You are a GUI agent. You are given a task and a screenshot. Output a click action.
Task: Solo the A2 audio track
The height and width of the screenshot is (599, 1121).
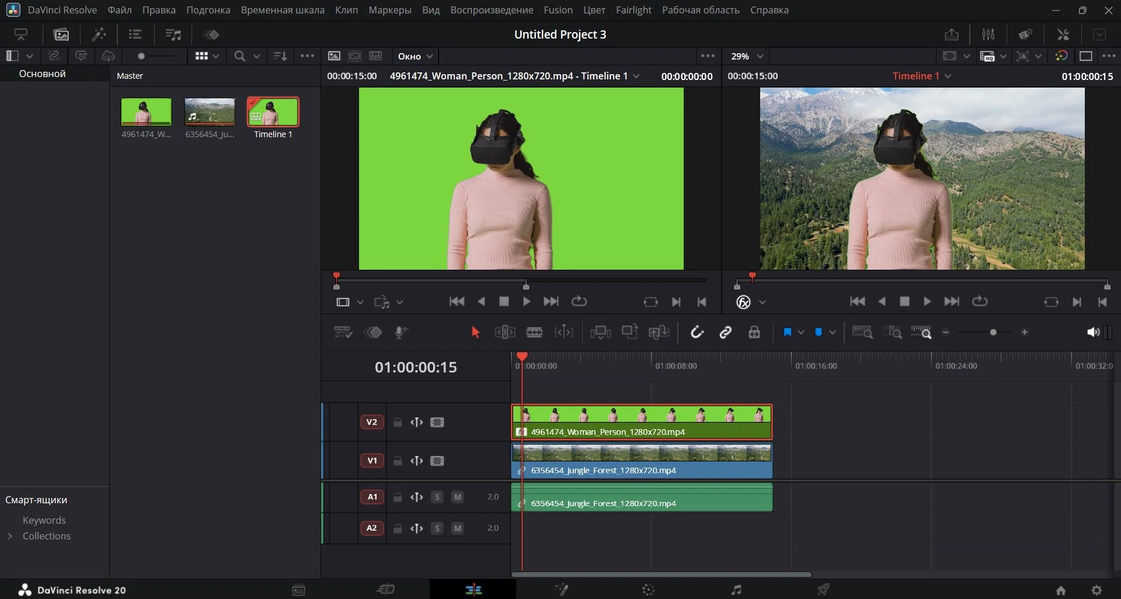(x=437, y=528)
